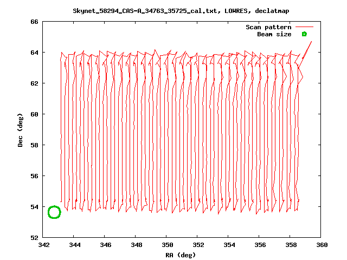Screen dimensions: 347x260
Task: Click x-axis tick label 350
Action: pyautogui.click(x=168, y=245)
